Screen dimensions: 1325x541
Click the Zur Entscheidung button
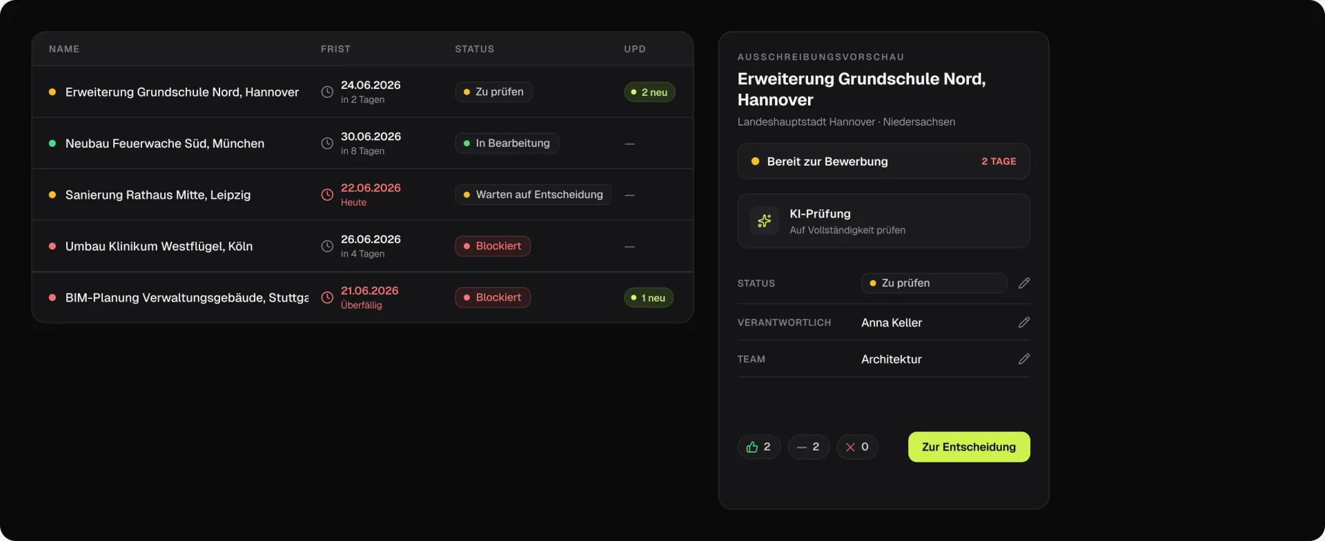(x=969, y=447)
